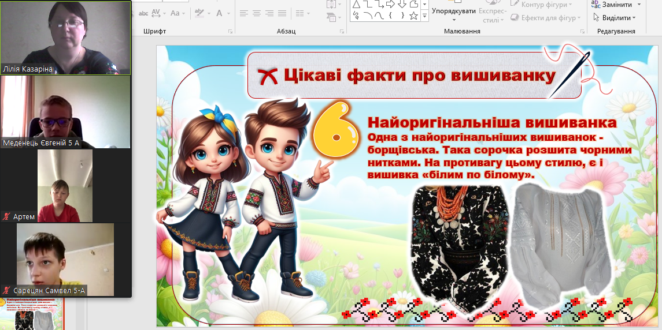Center-align the paragraph text
662x330 pixels.
tap(256, 13)
